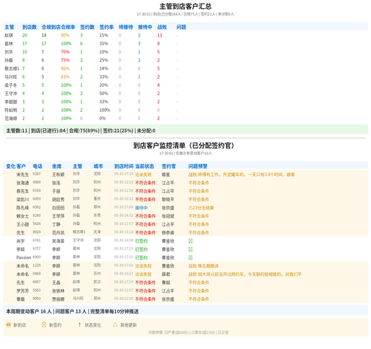
Task: Click the 罗芳芳 customer name
Action: (22, 291)
